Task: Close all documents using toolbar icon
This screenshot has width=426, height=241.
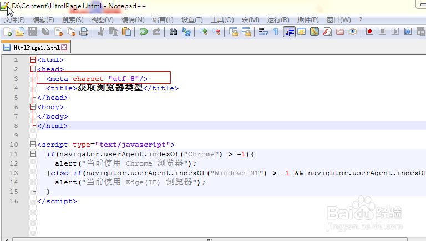Action: click(71, 32)
